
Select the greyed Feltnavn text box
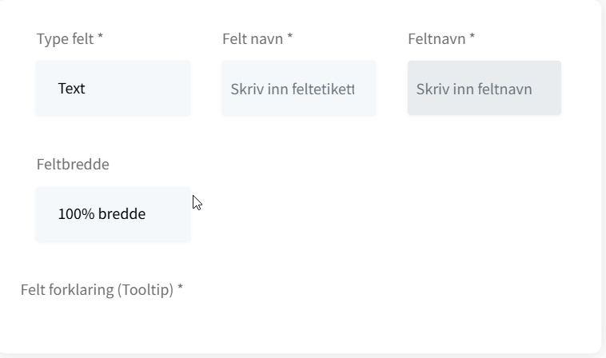tap(484, 88)
